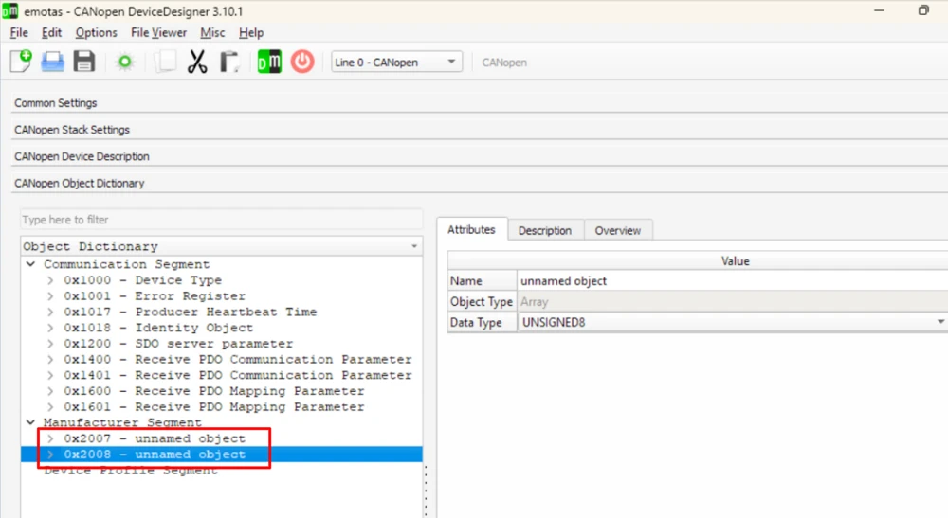948x518 pixels.
Task: Open the Help menu
Action: click(251, 32)
